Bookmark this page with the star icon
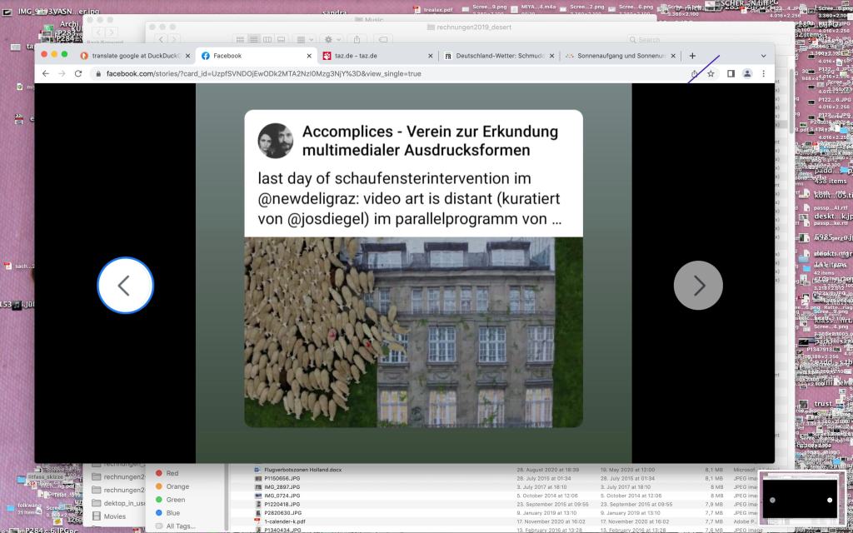The width and height of the screenshot is (853, 533). tap(711, 73)
